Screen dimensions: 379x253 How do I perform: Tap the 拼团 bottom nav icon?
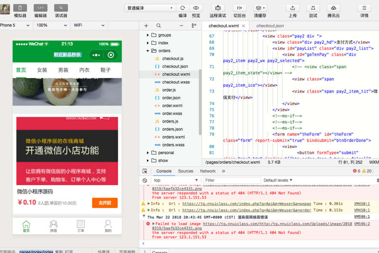(x=53, y=226)
